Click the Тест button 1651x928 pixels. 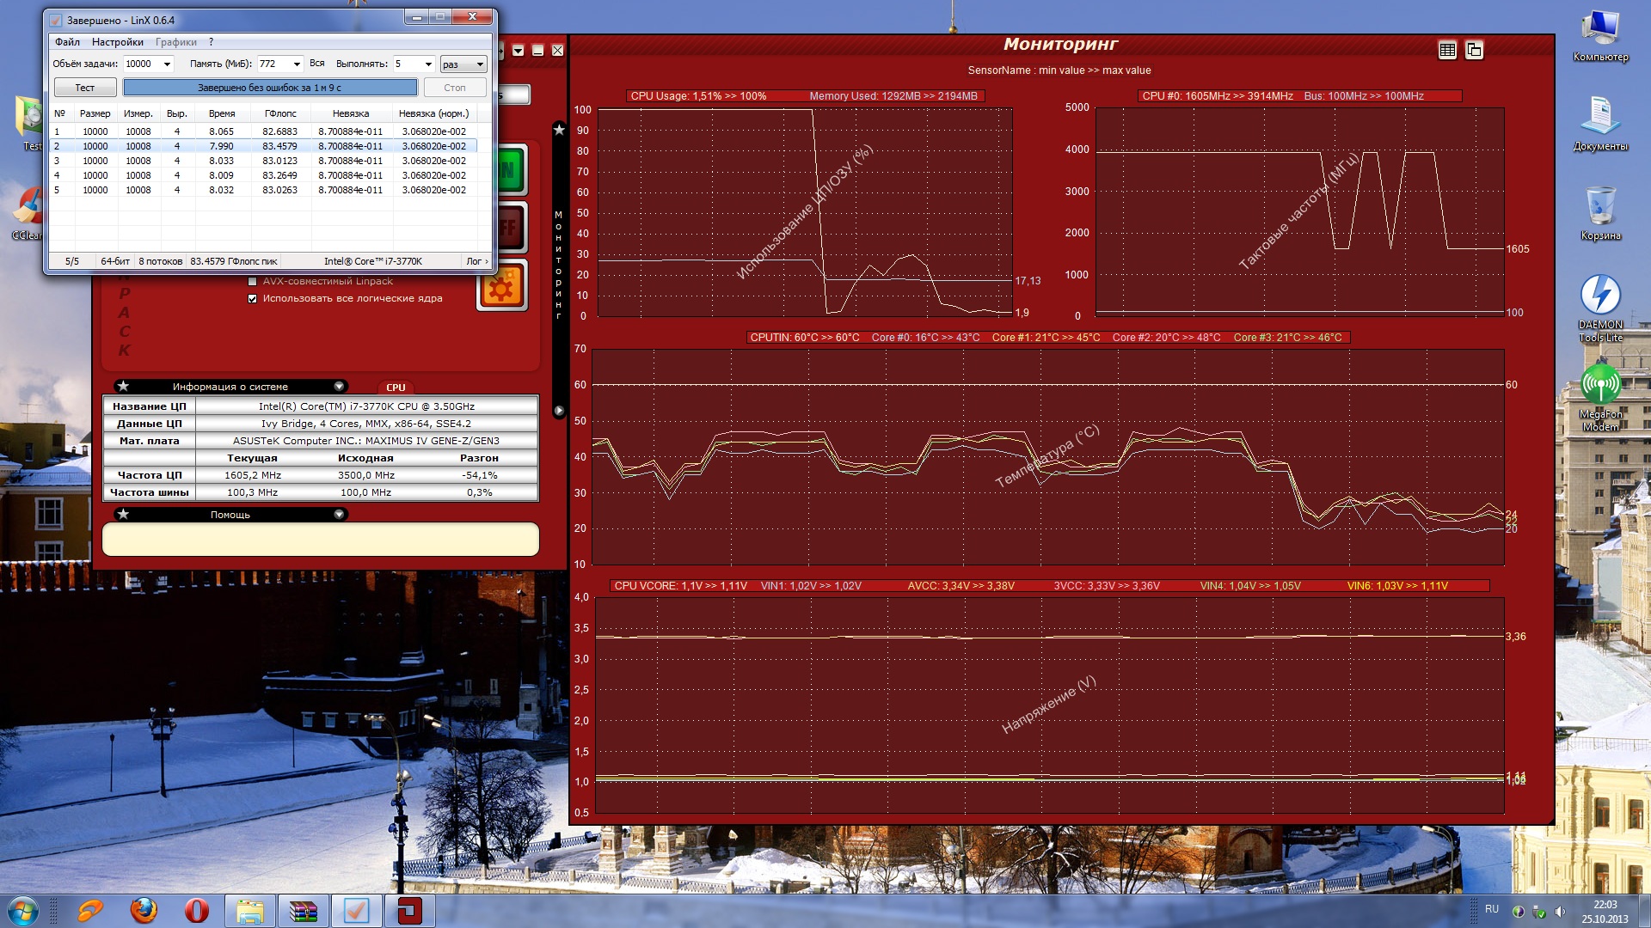coord(85,88)
